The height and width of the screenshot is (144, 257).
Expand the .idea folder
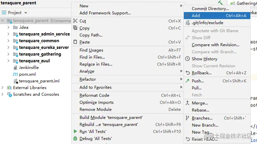(8, 27)
